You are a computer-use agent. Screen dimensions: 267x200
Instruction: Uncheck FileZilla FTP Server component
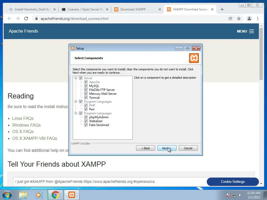86,90
